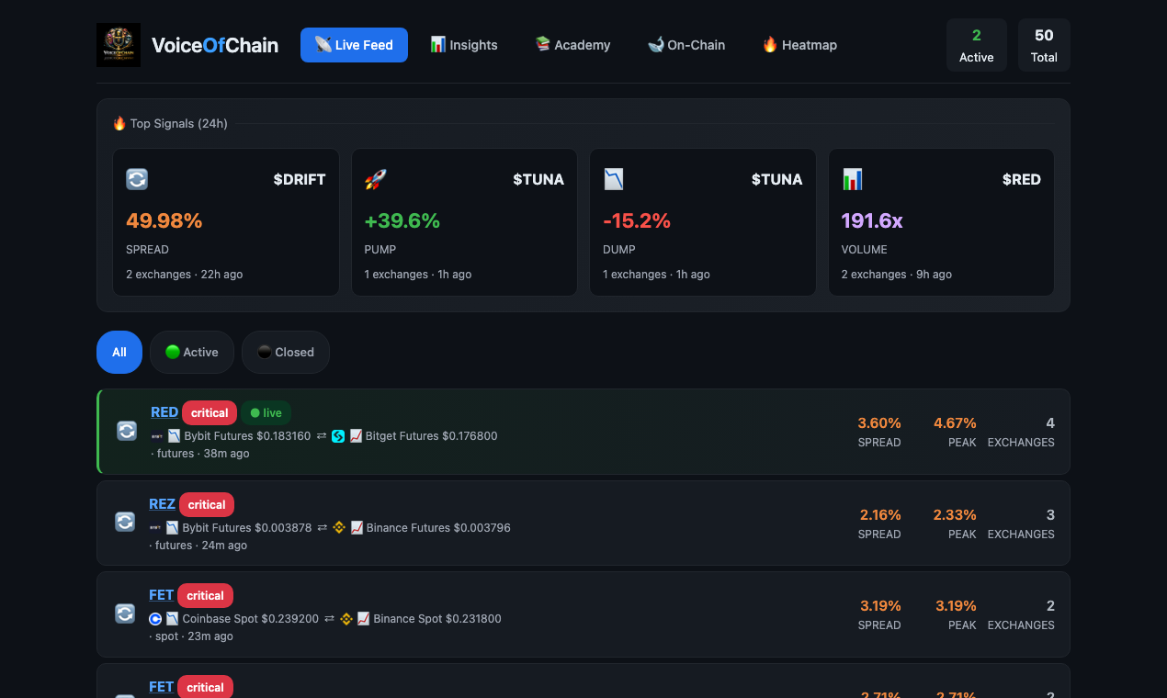Switch to the Heatmap tab
Viewport: 1167px width, 698px height.
pyautogui.click(x=799, y=44)
